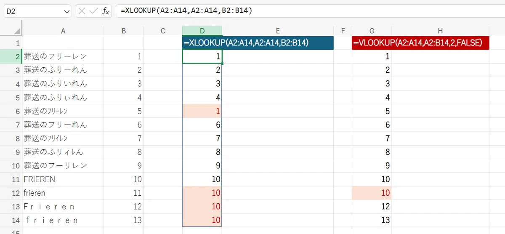Select column A header

[63, 31]
